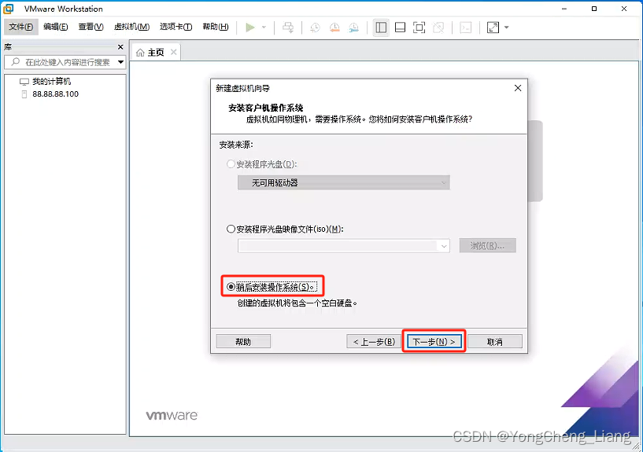The height and width of the screenshot is (452, 643).
Task: Maximize the VMware Workstation window
Action: (x=594, y=9)
